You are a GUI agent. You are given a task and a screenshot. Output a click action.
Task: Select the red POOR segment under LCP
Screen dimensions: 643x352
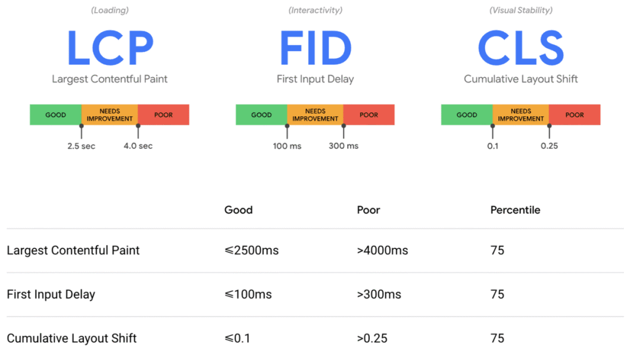[164, 115]
